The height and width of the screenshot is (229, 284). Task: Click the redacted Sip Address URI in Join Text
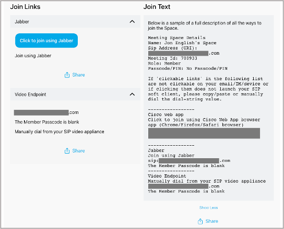(x=184, y=53)
